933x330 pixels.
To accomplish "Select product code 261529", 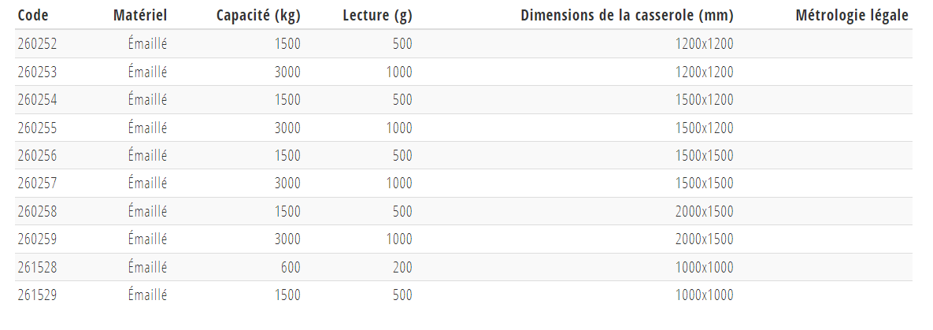I will (x=37, y=295).
